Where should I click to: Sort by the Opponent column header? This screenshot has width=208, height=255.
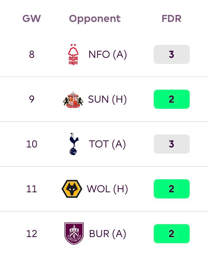click(95, 19)
